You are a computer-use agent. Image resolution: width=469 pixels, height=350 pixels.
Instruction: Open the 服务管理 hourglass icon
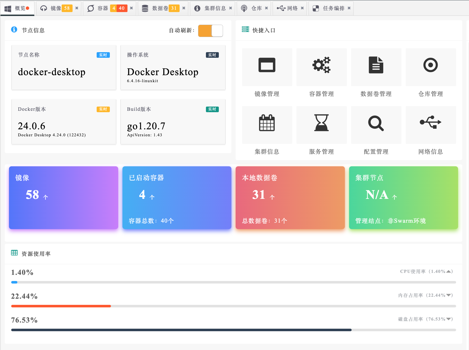coord(321,123)
